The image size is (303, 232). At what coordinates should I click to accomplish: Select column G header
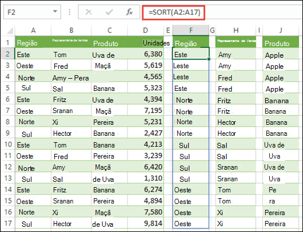coord(212,30)
